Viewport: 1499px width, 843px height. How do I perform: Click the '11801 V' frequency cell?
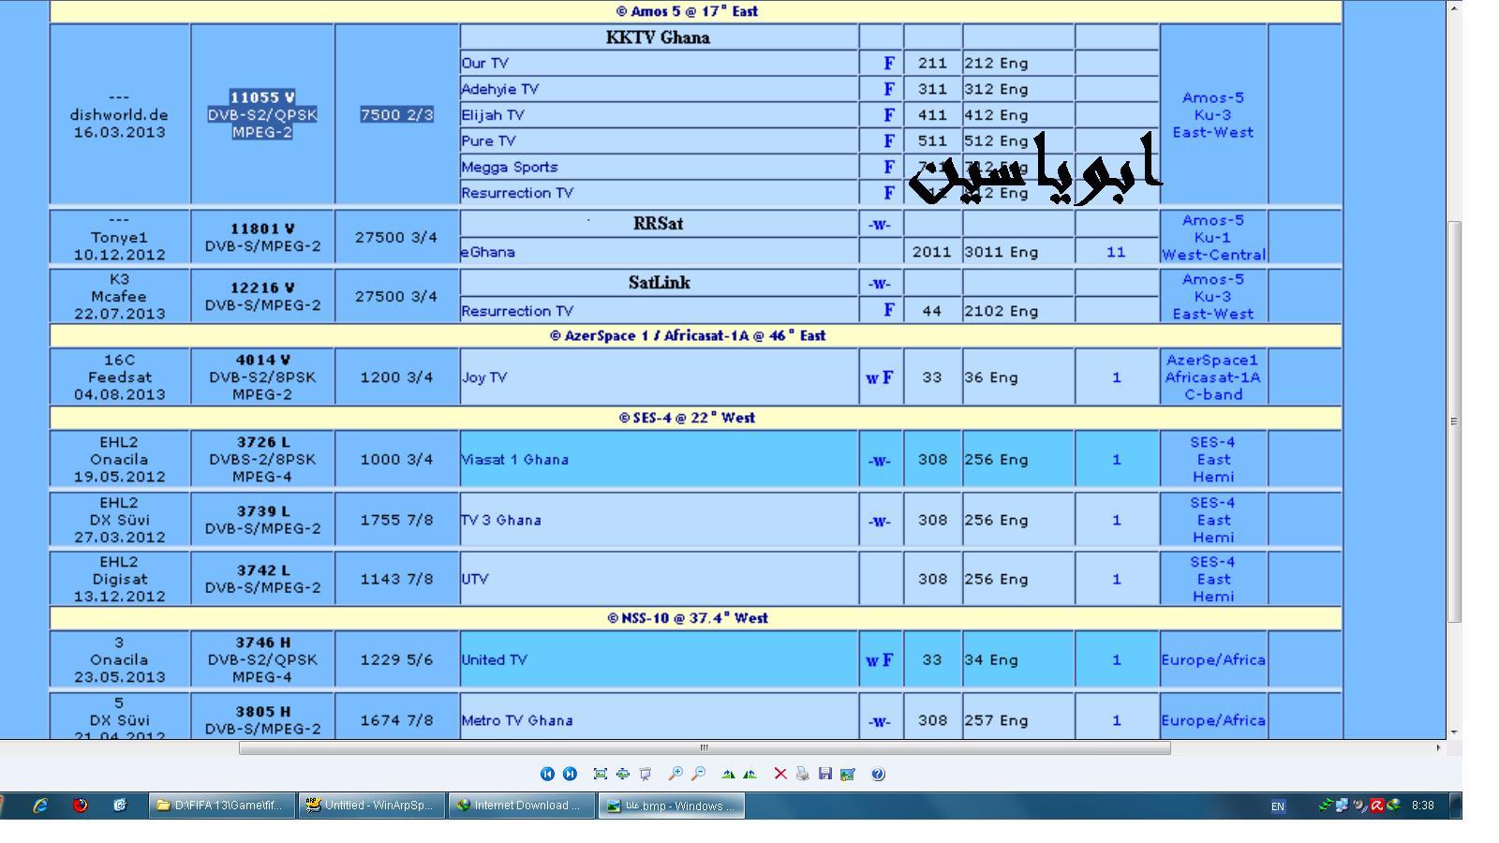point(262,237)
